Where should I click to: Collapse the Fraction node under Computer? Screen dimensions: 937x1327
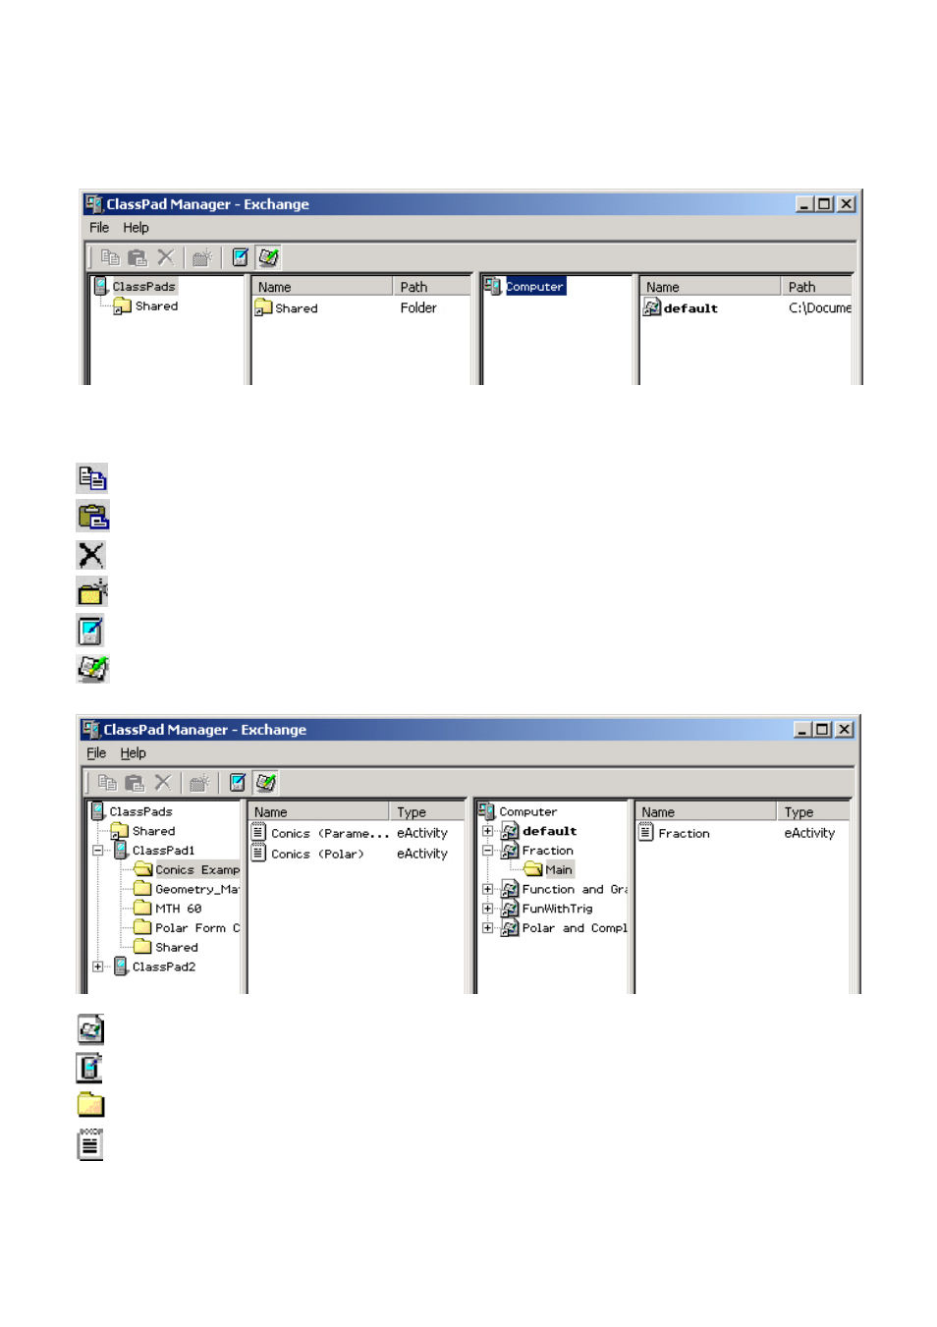click(x=487, y=851)
